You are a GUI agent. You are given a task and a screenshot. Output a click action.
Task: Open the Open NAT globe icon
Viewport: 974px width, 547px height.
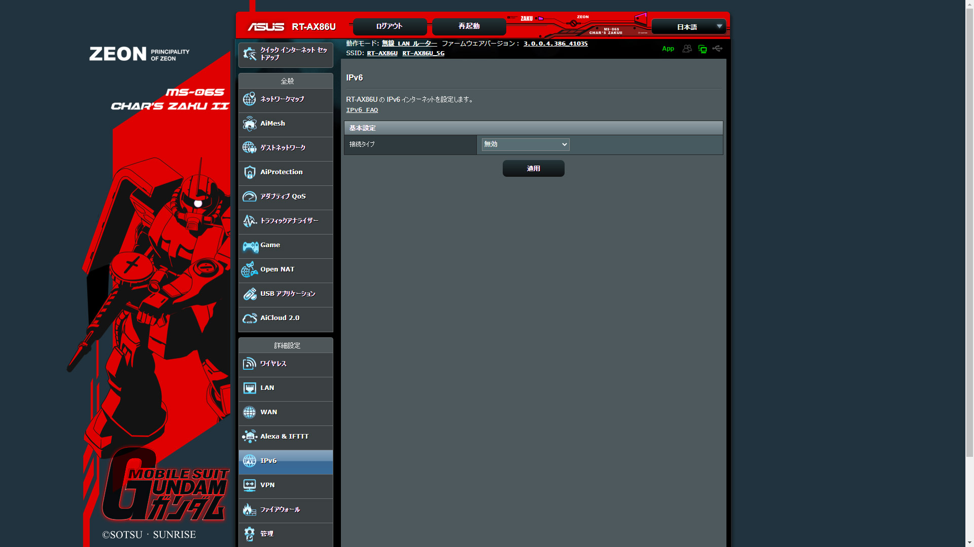[250, 269]
